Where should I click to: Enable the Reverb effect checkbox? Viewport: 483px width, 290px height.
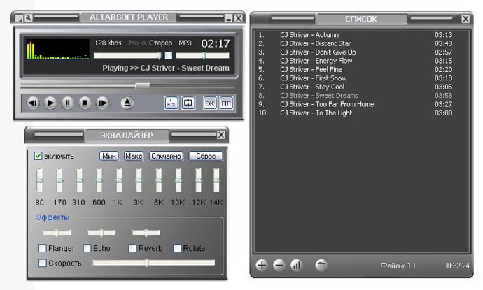click(x=132, y=248)
